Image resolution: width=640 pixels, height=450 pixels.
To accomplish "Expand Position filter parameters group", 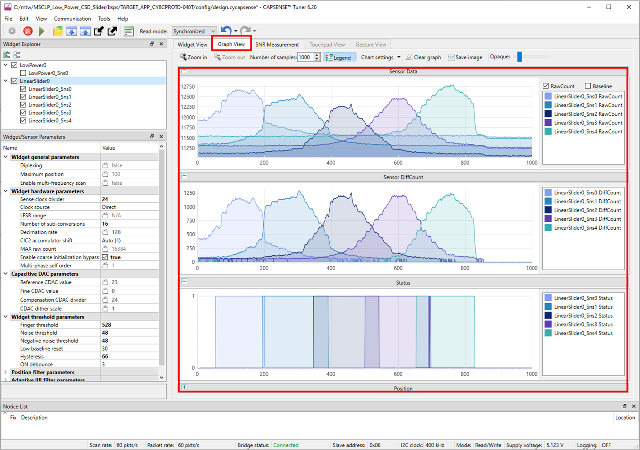I will (x=6, y=372).
